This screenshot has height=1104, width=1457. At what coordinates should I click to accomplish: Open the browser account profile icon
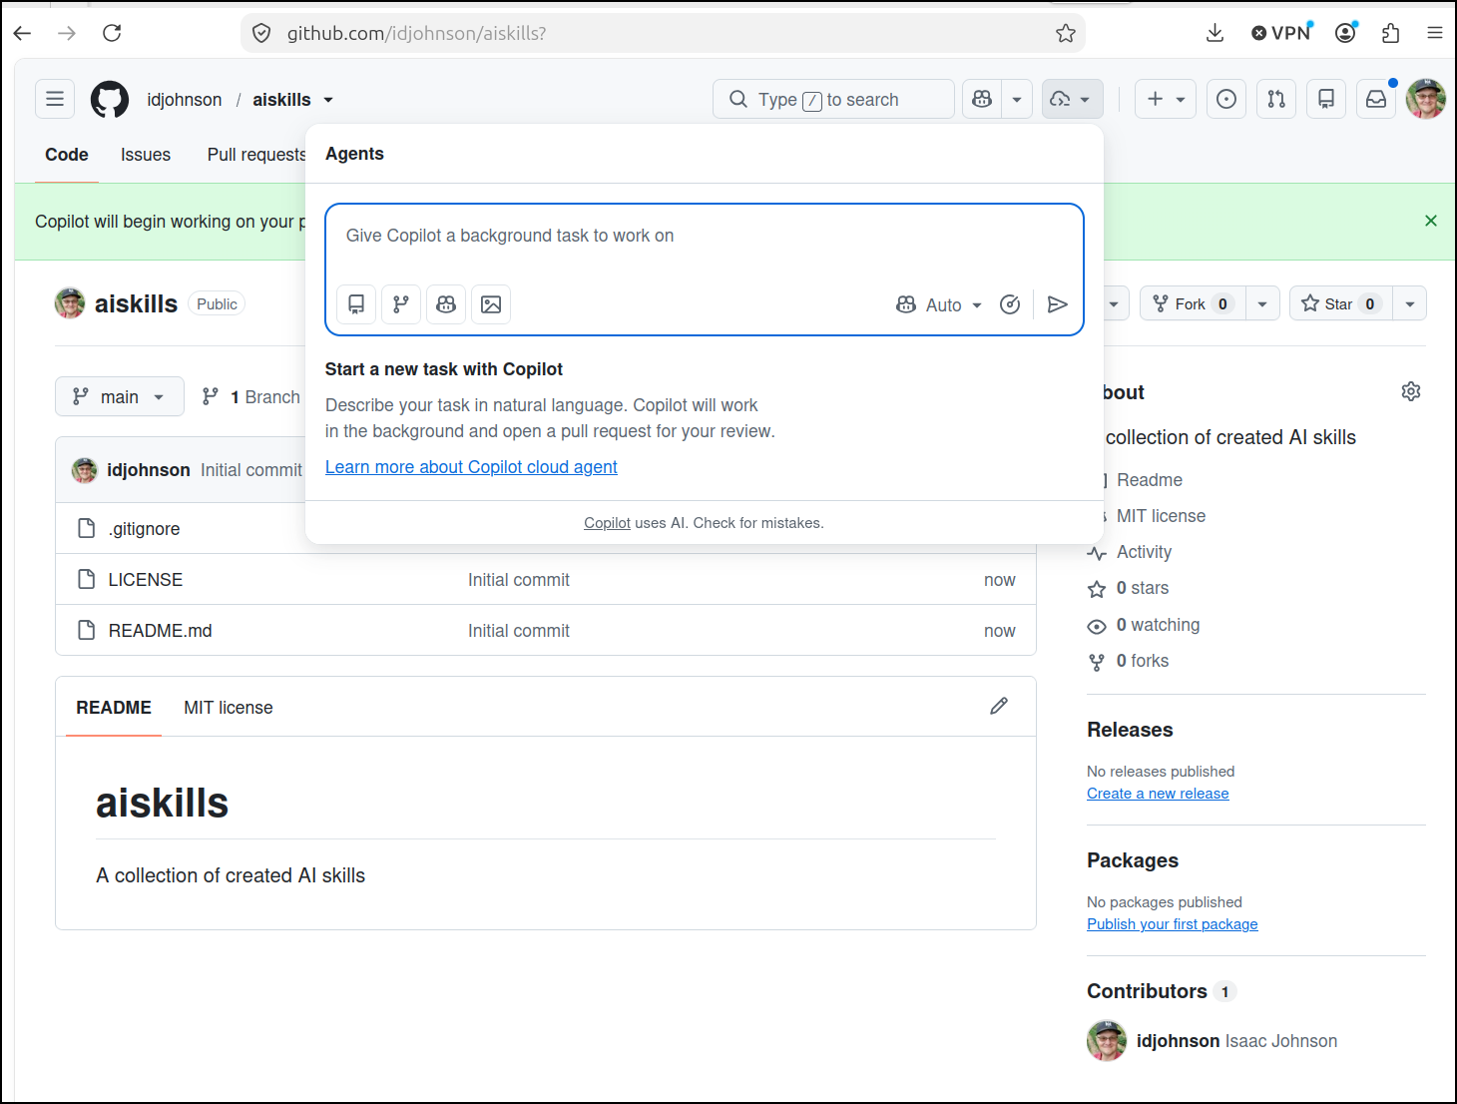point(1346,33)
